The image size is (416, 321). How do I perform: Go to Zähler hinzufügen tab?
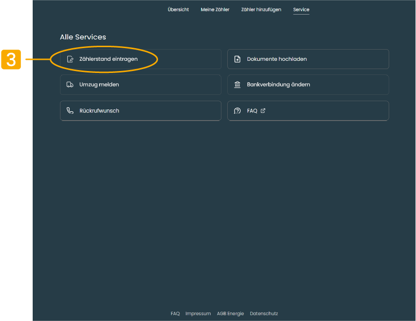[261, 10]
